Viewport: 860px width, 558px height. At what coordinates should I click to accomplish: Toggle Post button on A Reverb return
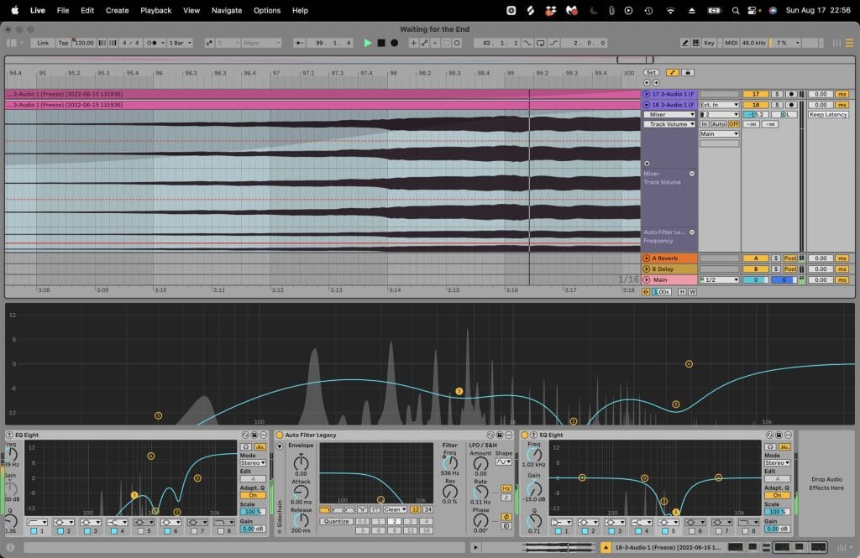(x=790, y=258)
